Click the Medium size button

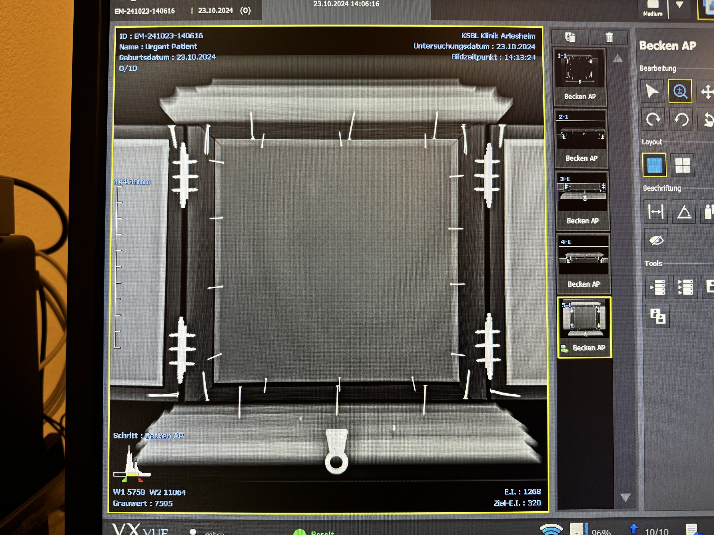[653, 9]
